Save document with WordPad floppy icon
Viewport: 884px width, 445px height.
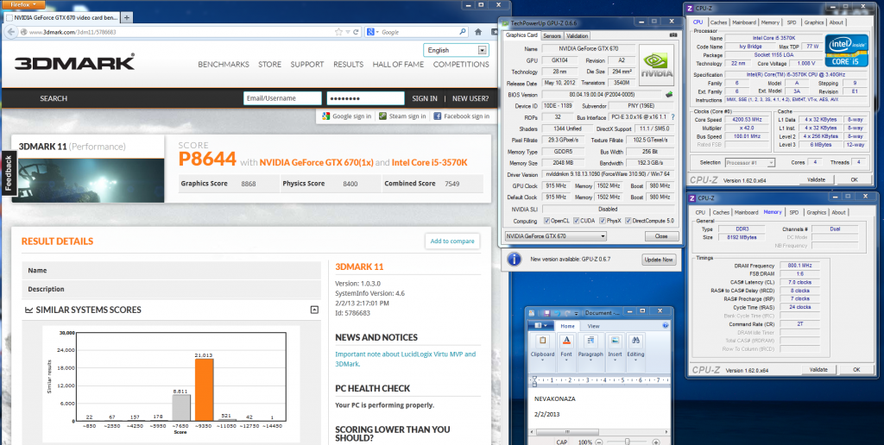pyautogui.click(x=546, y=313)
